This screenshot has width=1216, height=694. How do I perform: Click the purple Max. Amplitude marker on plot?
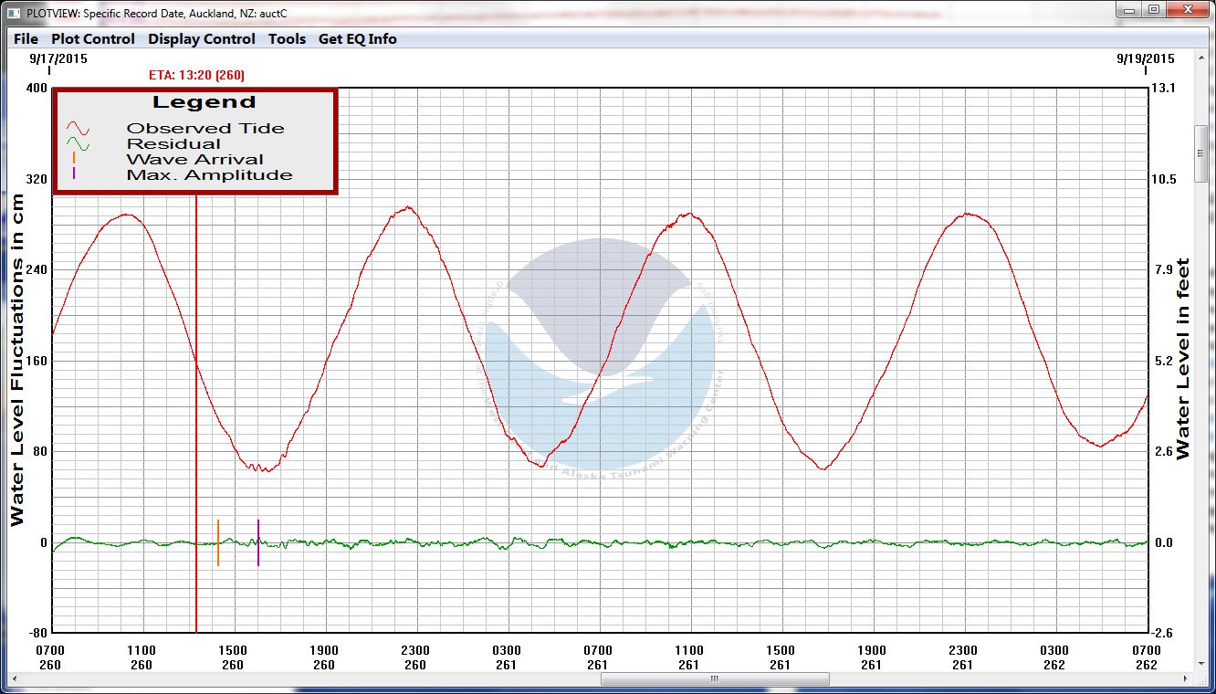pos(258,542)
